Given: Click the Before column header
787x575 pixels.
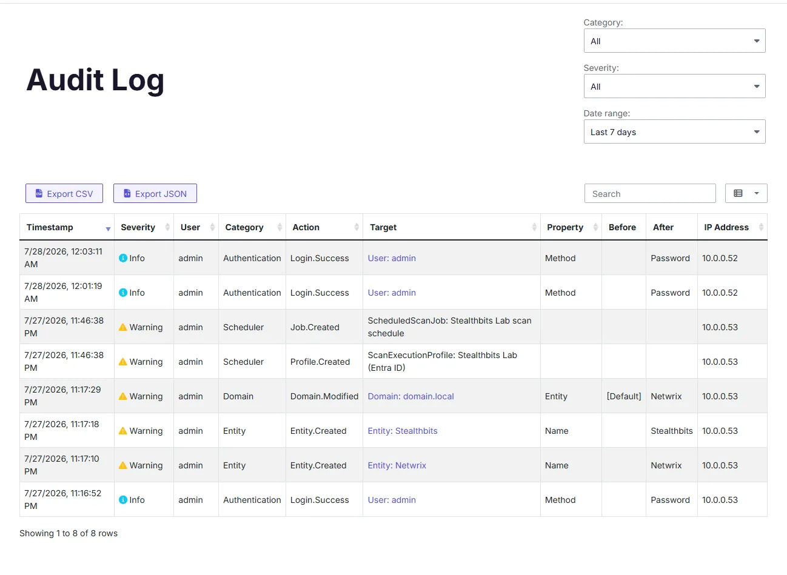Looking at the screenshot, I should [x=623, y=227].
